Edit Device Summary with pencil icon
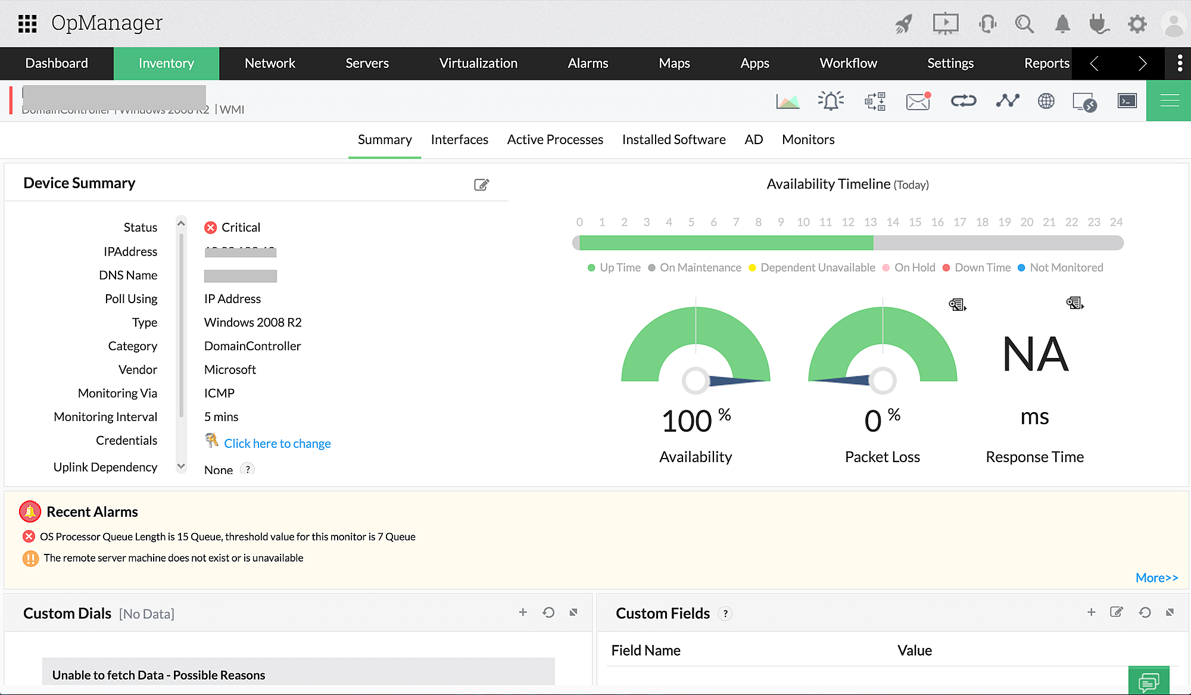The height and width of the screenshot is (695, 1191). 481,185
